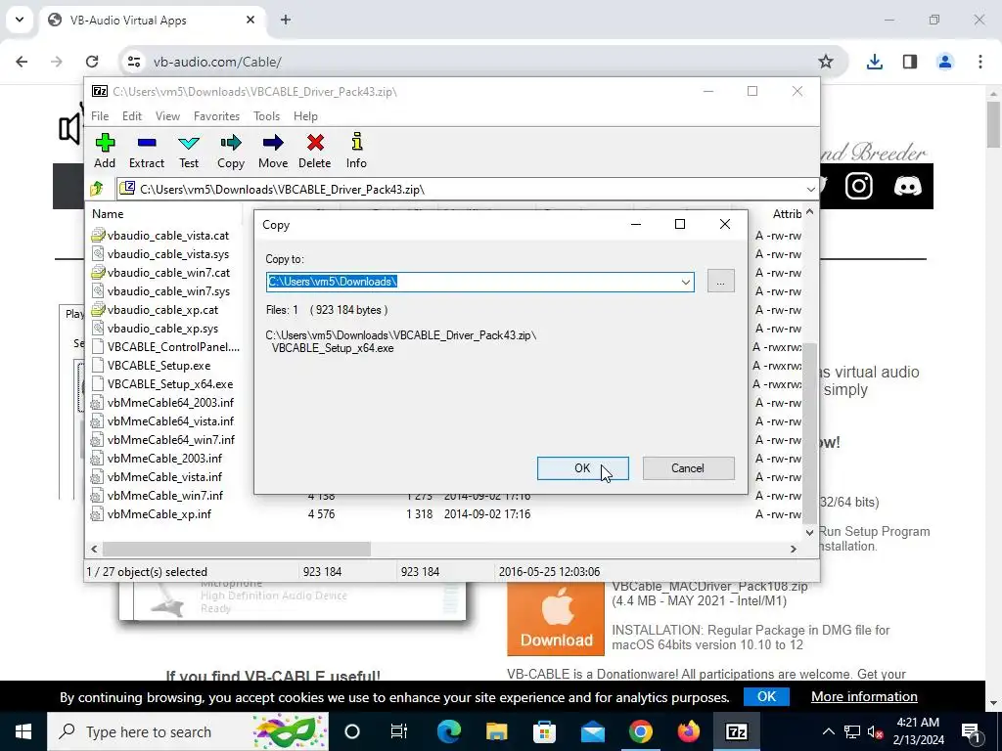Screen dimensions: 1002x751
Task: Select vbMmeCable64_vista.inf file
Action: [170, 420]
